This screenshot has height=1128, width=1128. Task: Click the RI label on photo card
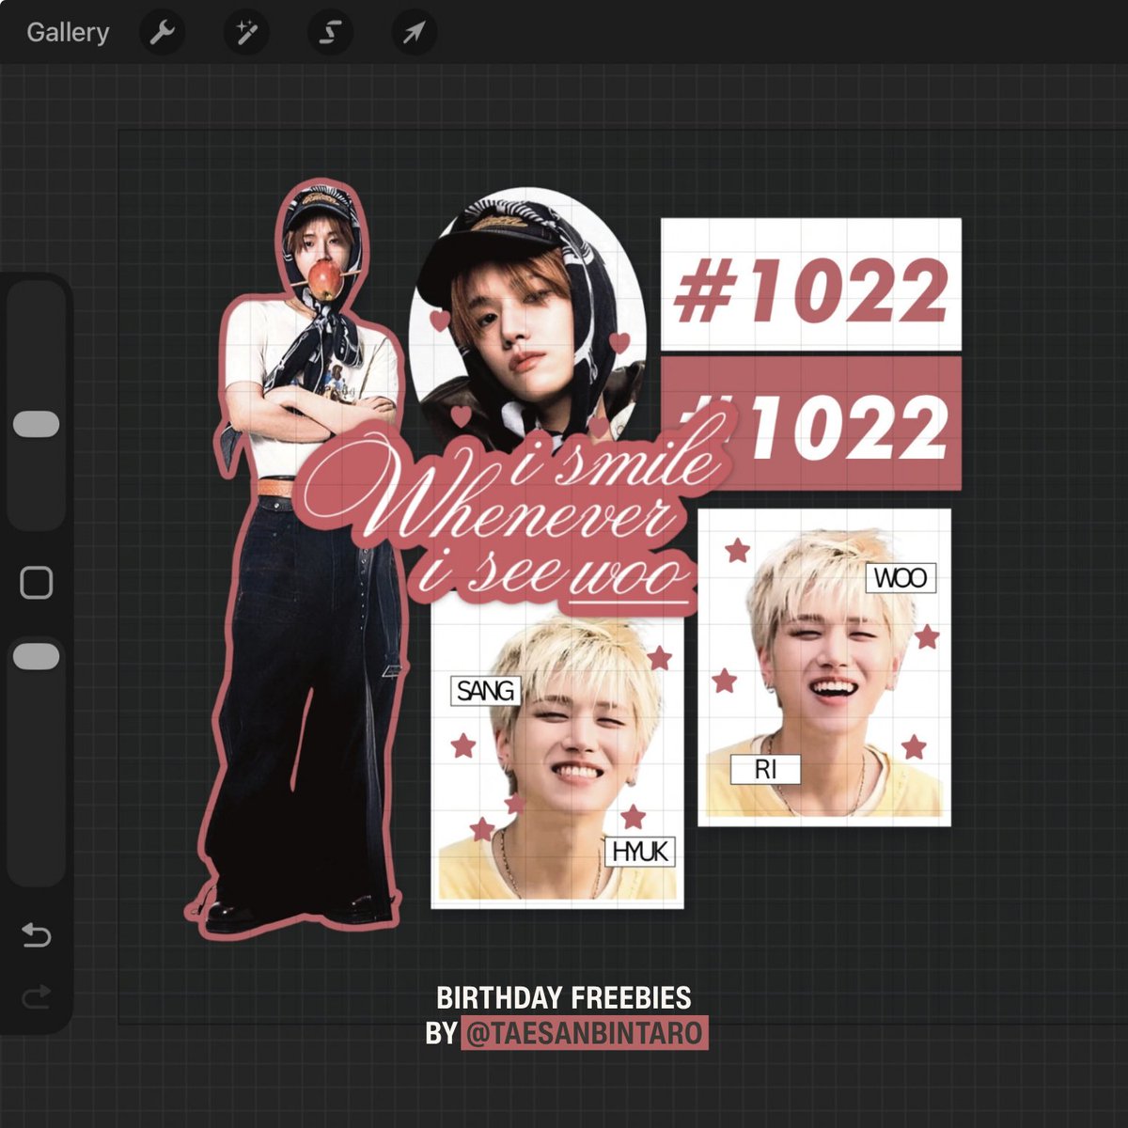tap(766, 769)
